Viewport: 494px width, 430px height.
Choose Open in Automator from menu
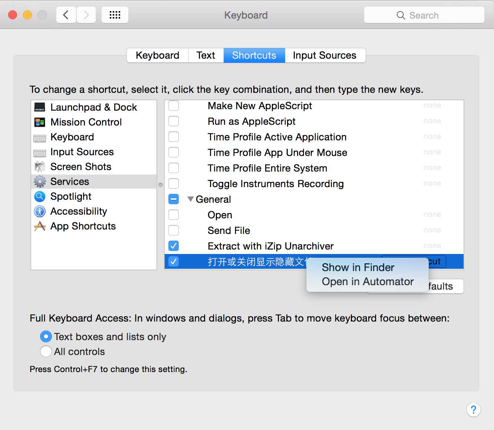point(368,281)
